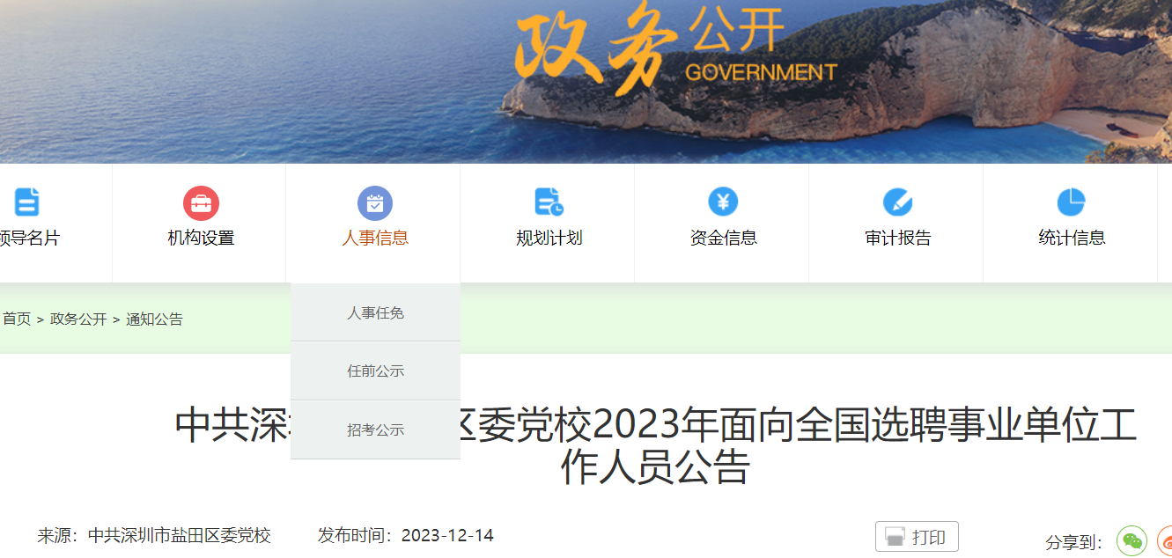Open the 审计报告 menu label
Image resolution: width=1172 pixels, height=558 pixels.
[897, 238]
